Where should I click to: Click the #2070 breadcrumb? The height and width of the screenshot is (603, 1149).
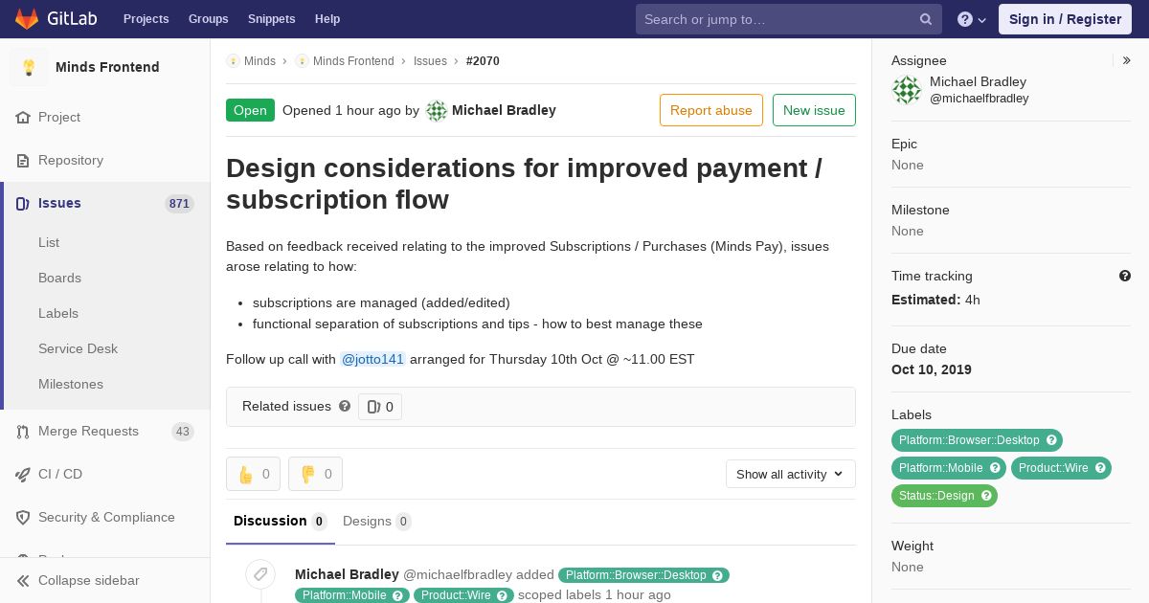point(483,61)
